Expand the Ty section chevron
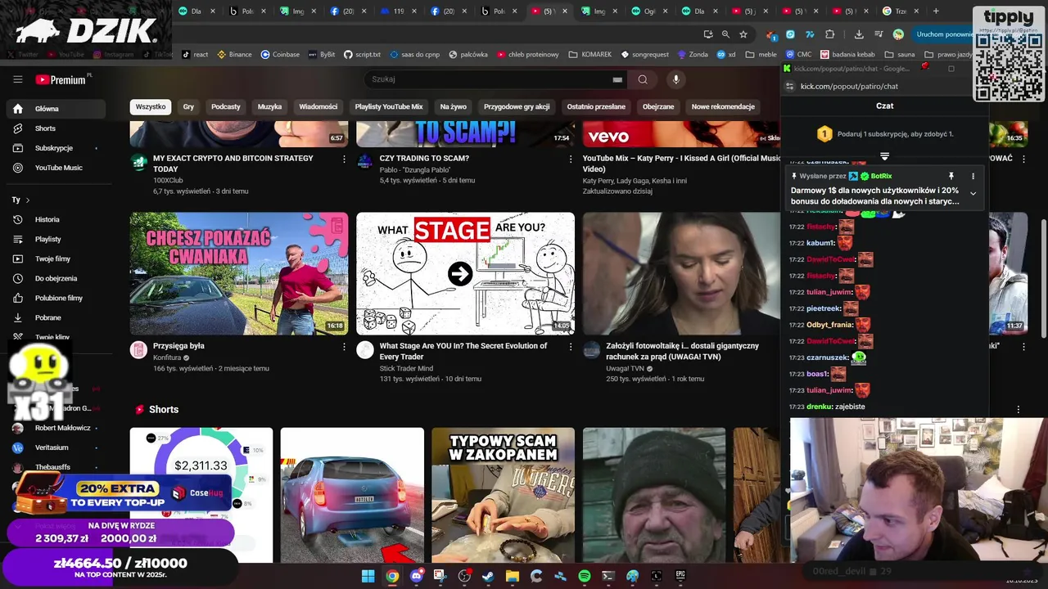 (28, 200)
